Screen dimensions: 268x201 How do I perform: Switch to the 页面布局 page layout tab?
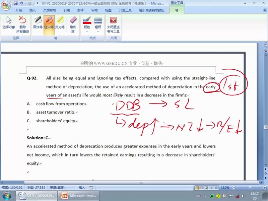[x=50, y=10]
